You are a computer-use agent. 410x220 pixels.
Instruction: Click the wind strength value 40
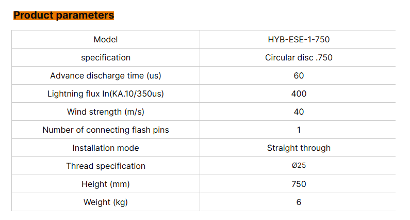coord(299,112)
